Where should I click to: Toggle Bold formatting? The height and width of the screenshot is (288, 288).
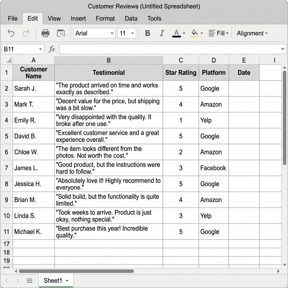pos(147,33)
